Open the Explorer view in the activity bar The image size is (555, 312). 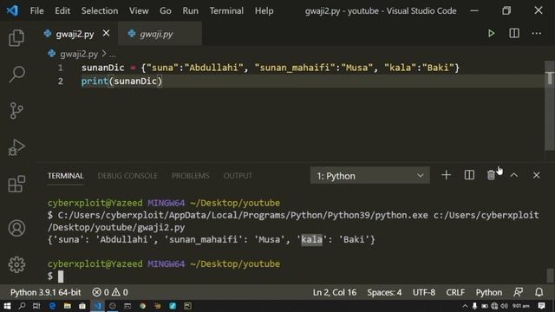(x=16, y=37)
